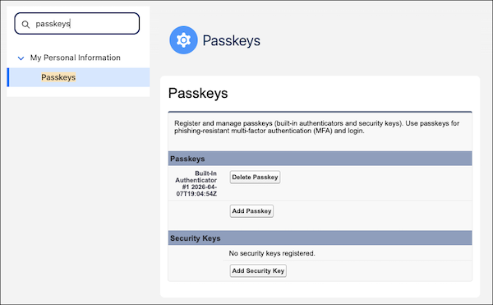Click the Security Keys section header
The width and height of the screenshot is (493, 305).
pos(320,238)
